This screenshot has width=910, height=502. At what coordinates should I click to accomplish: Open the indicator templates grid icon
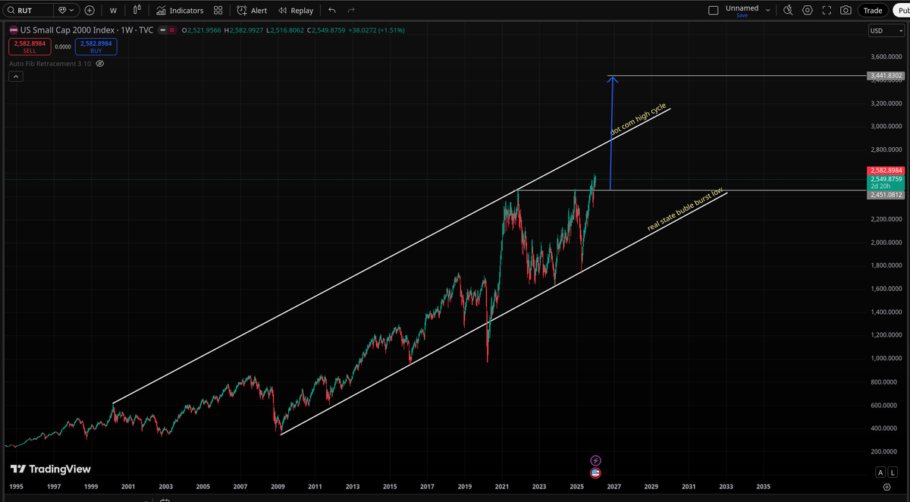pos(218,11)
